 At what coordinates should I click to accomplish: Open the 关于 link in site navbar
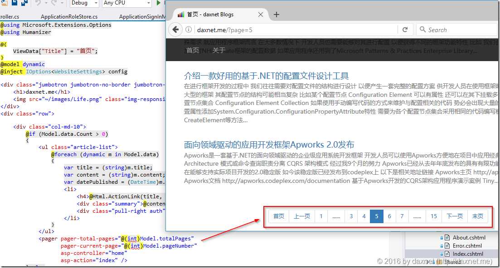tap(219, 50)
